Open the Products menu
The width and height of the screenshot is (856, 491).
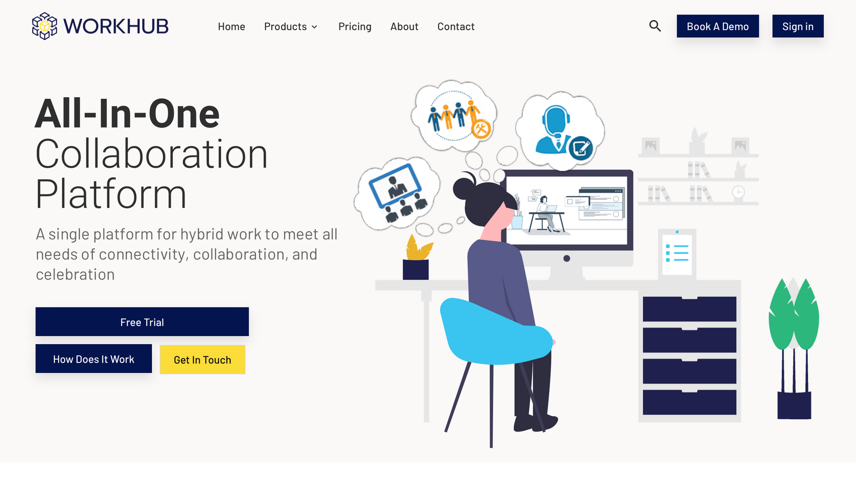(285, 27)
